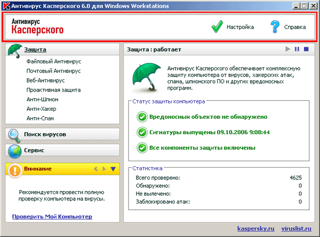Select Проактивная защита item
Viewport: 320px width, 237px height.
[x=53, y=90]
